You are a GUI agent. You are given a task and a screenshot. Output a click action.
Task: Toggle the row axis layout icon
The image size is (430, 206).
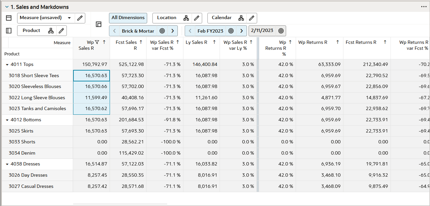(9, 31)
